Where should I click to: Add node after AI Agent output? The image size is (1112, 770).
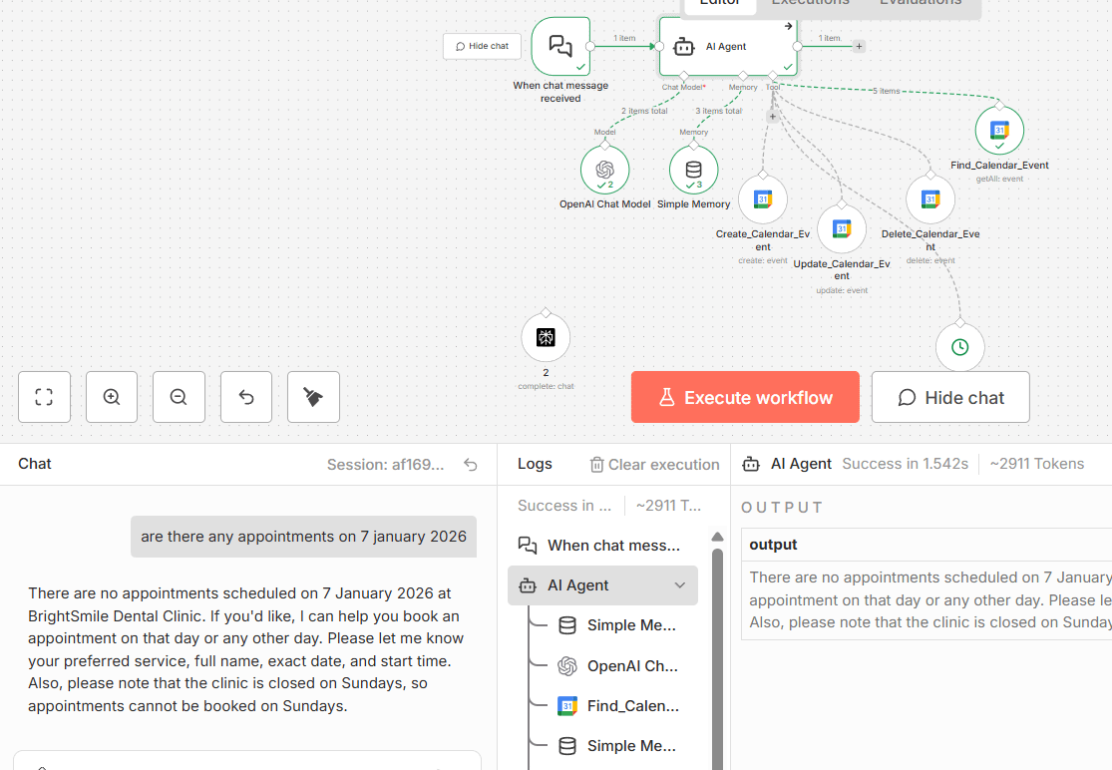(x=859, y=46)
